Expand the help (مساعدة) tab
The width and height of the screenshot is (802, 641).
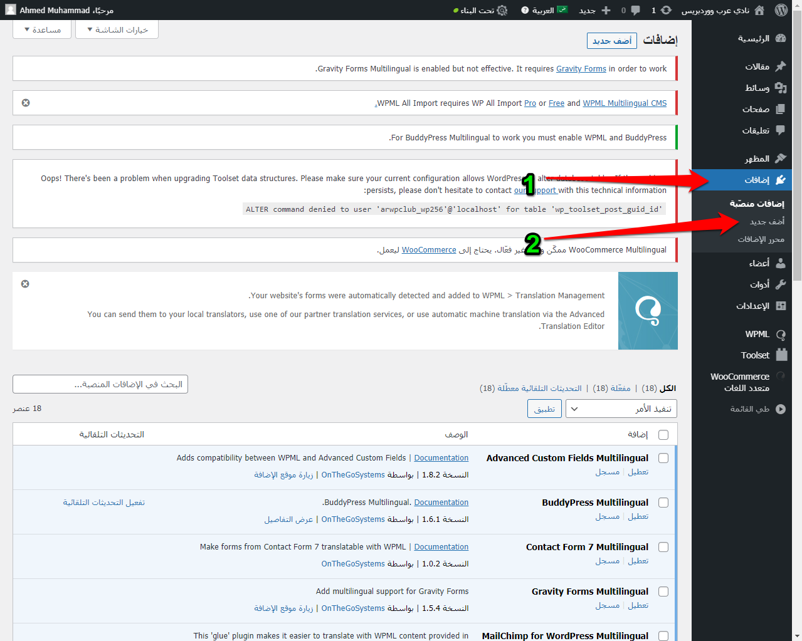(43, 29)
